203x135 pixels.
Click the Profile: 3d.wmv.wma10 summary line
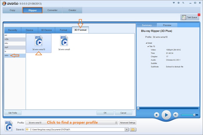pyautogui.click(x=156, y=37)
